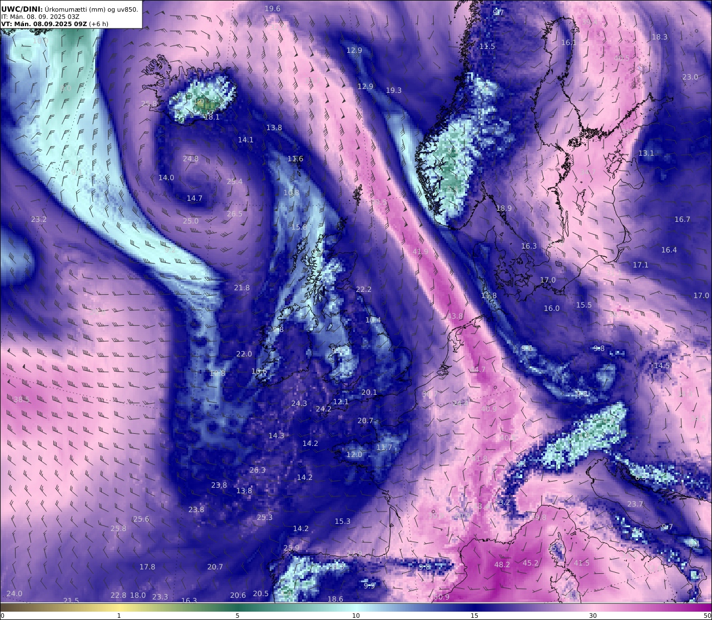The width and height of the screenshot is (712, 620).
Task: Click the 25.6 map value
Action: point(141,519)
